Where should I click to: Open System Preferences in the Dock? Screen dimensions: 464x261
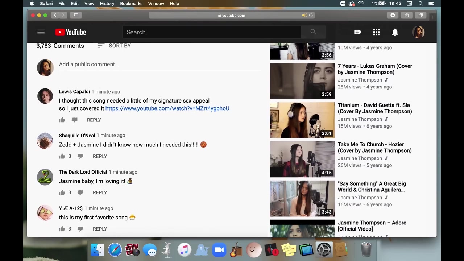(324, 250)
